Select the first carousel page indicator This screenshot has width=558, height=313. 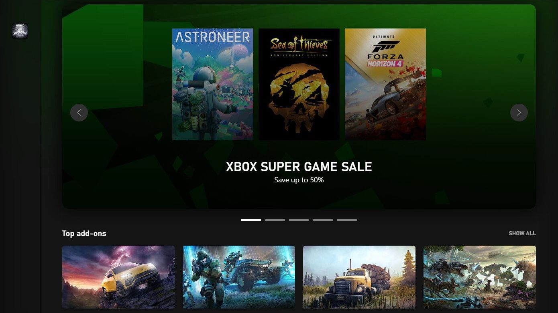coord(251,220)
